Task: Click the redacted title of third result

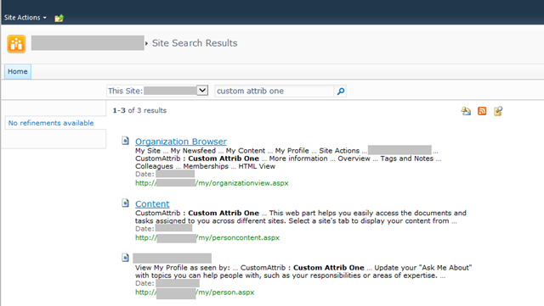Action: pyautogui.click(x=172, y=259)
